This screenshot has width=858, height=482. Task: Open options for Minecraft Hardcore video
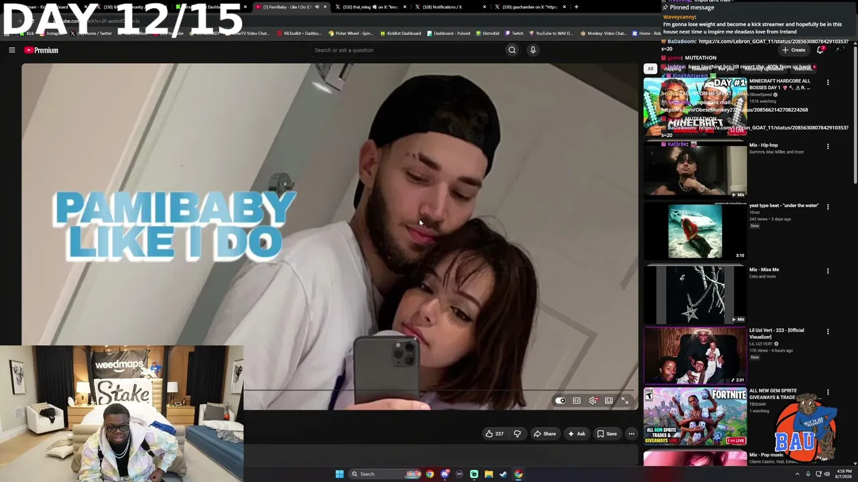(828, 83)
